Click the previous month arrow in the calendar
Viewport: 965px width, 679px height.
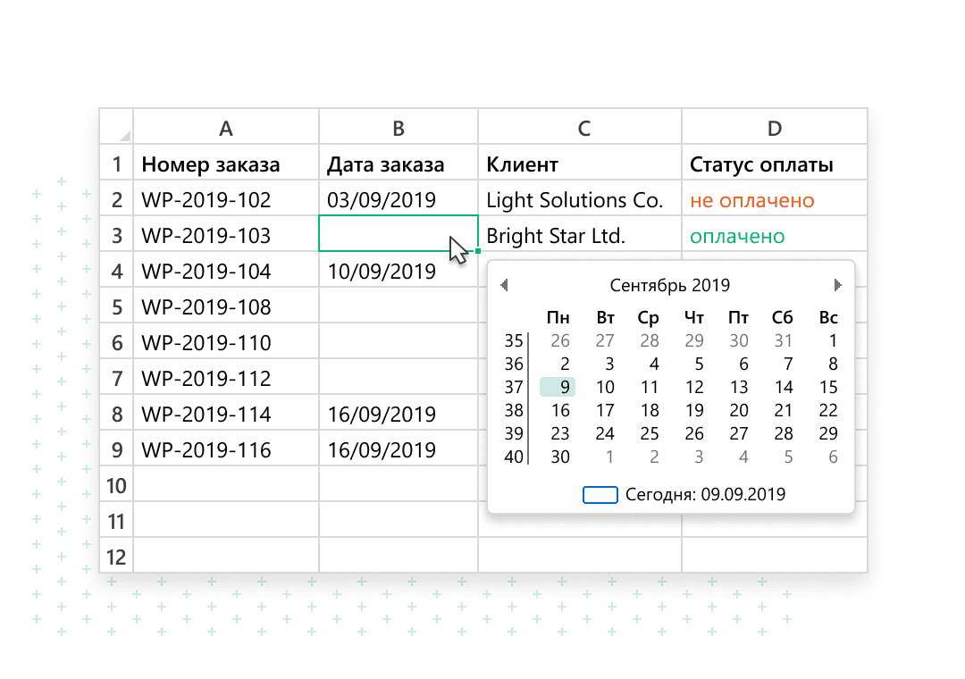click(x=505, y=284)
